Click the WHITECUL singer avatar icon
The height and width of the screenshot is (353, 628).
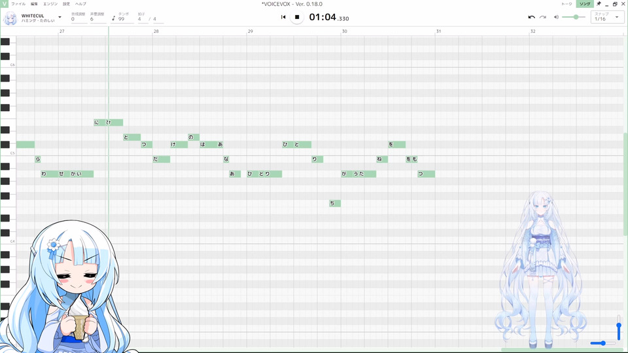[10, 18]
